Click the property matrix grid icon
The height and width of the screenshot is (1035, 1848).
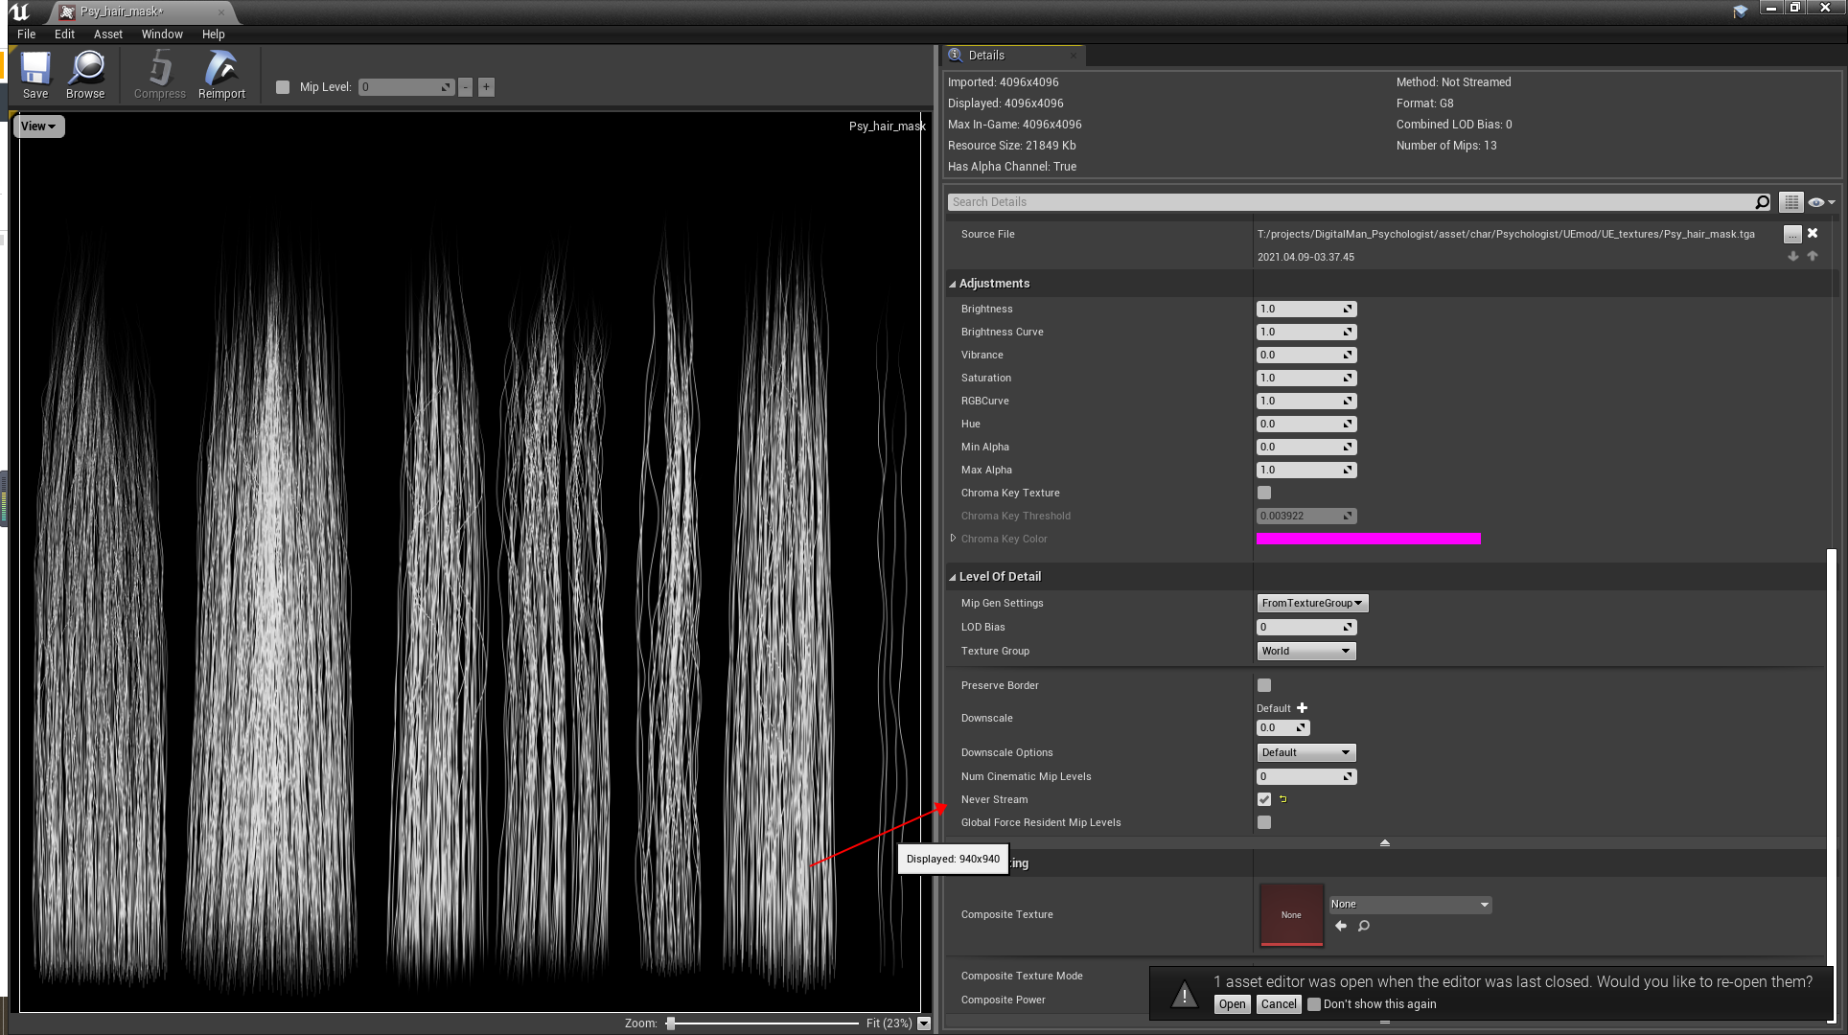pos(1790,202)
